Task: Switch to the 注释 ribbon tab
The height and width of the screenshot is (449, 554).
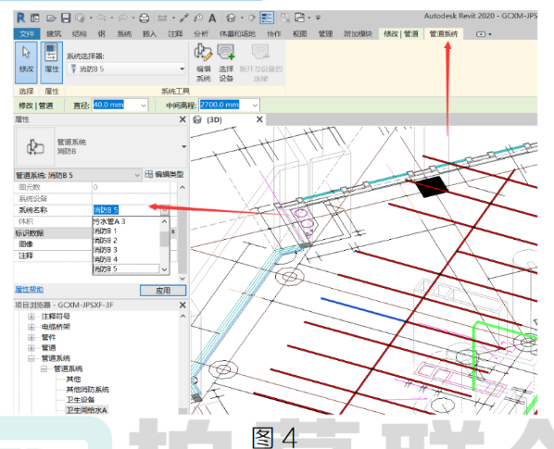Action: click(x=175, y=34)
